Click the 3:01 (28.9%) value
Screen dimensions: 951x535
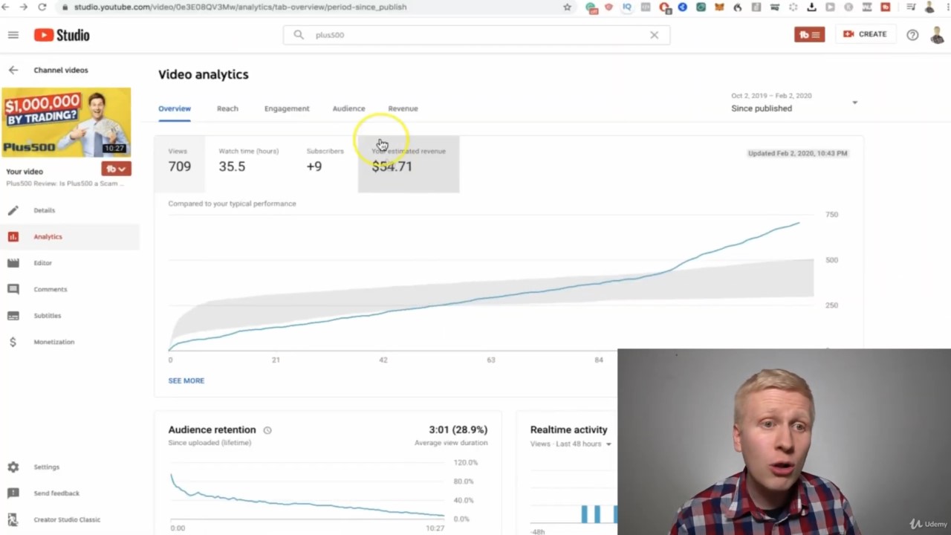coord(458,429)
